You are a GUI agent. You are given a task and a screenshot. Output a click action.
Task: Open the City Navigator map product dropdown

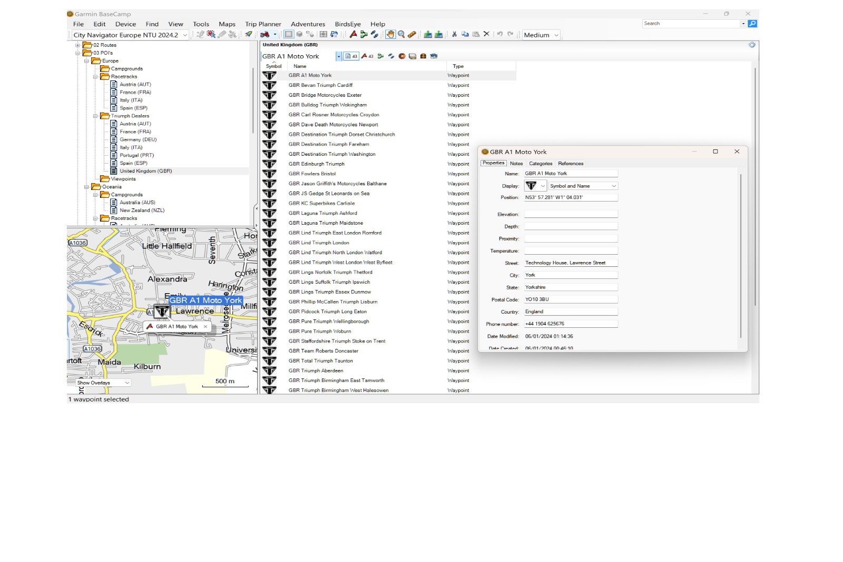[x=130, y=35]
